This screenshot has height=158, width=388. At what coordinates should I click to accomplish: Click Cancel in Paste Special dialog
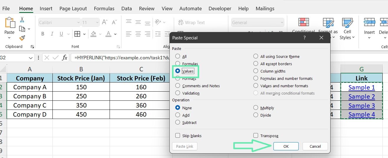[315, 146]
